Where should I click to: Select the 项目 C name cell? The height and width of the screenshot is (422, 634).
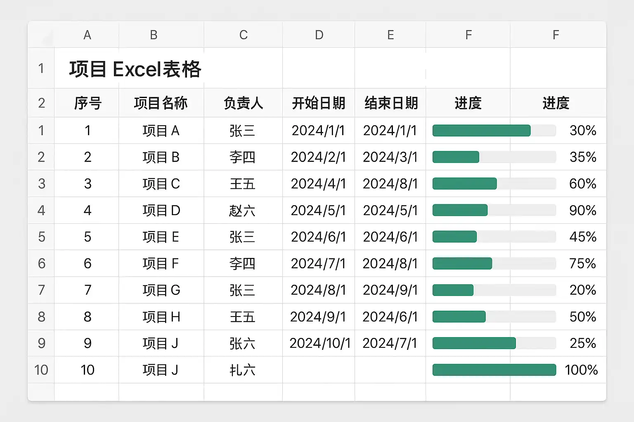(x=161, y=184)
